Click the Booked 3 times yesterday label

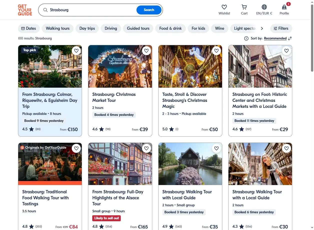pyautogui.click(x=184, y=212)
